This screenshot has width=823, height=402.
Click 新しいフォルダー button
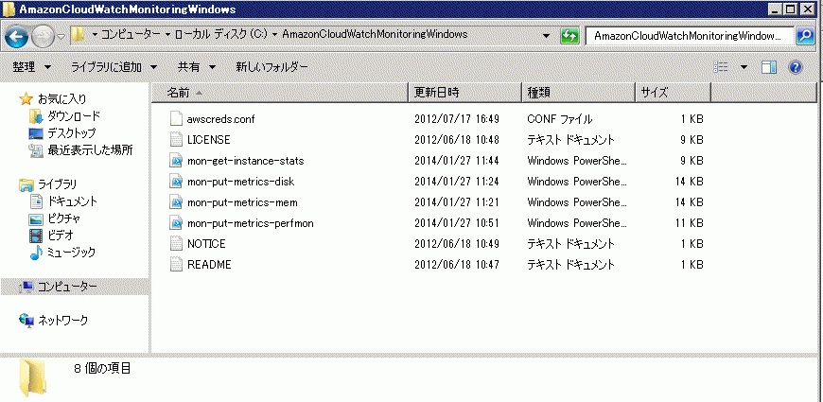click(271, 66)
